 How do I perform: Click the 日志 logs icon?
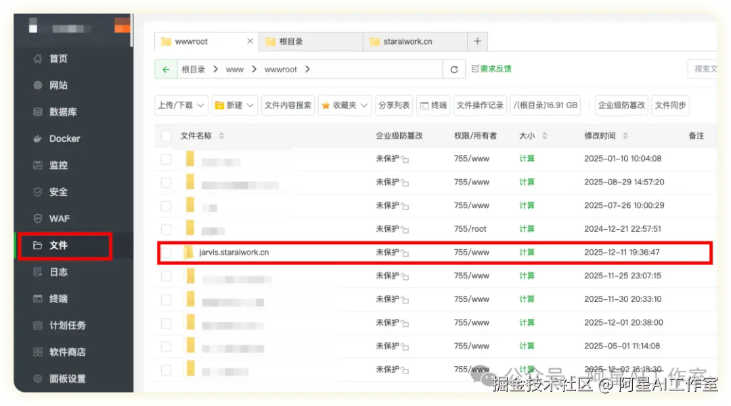click(38, 272)
